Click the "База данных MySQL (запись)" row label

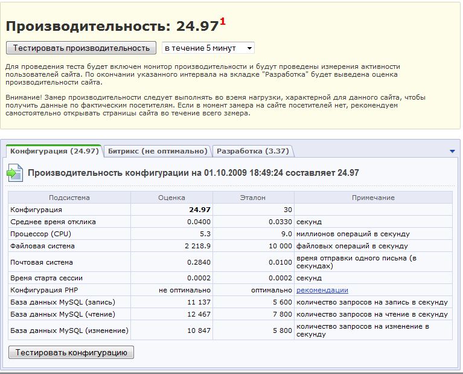point(62,302)
